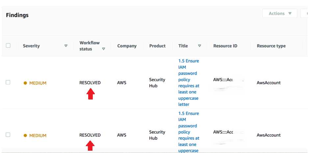This screenshot has height=153, width=309.
Task: Open the Actions dropdown button
Action: click(280, 13)
